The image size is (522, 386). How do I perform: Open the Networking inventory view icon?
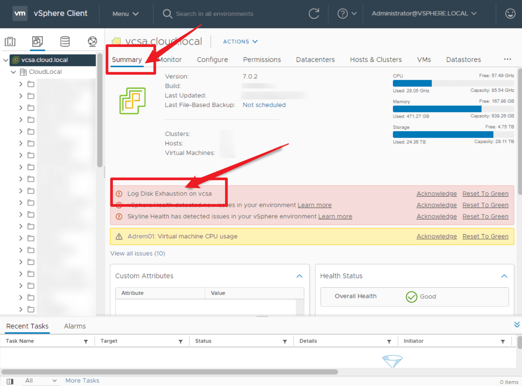(92, 41)
